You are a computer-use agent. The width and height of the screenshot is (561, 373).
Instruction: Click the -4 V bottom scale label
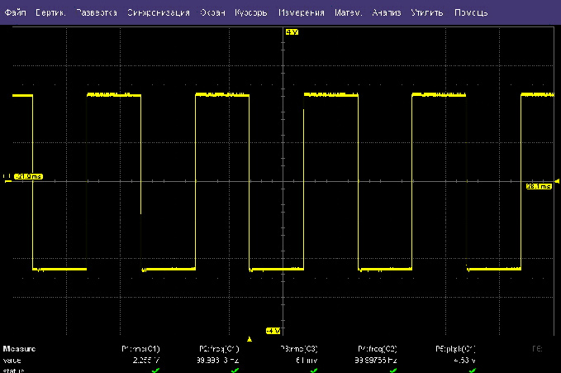click(x=273, y=331)
